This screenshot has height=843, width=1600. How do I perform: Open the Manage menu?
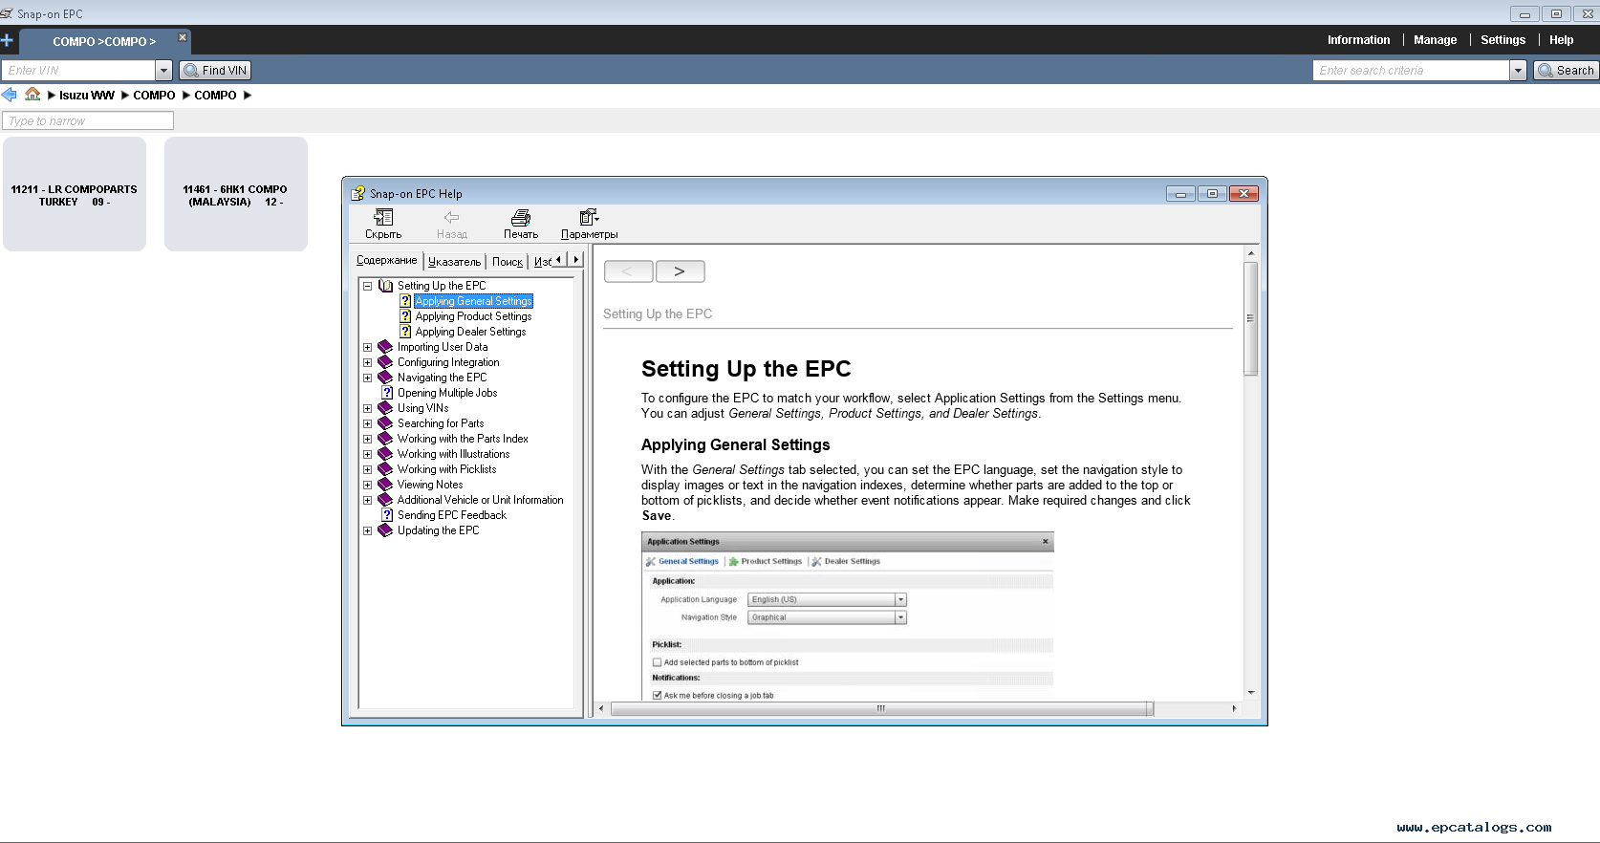(x=1435, y=40)
